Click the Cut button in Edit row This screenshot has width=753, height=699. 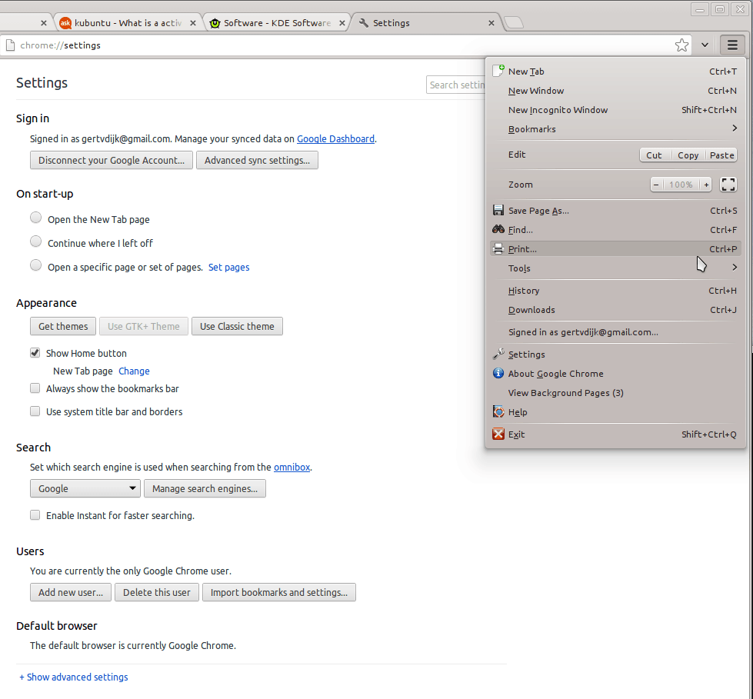(654, 155)
